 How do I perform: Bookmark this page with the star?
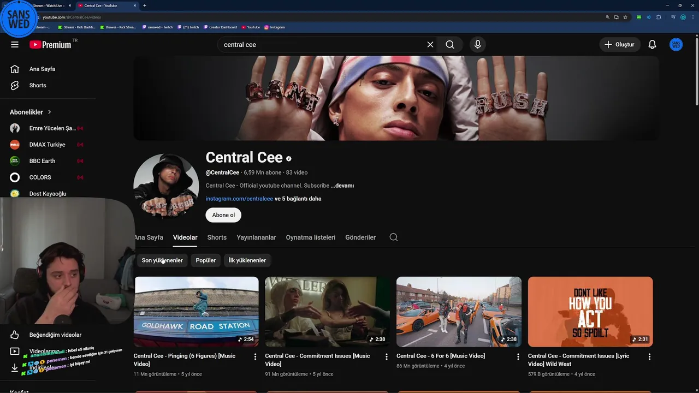point(625,17)
